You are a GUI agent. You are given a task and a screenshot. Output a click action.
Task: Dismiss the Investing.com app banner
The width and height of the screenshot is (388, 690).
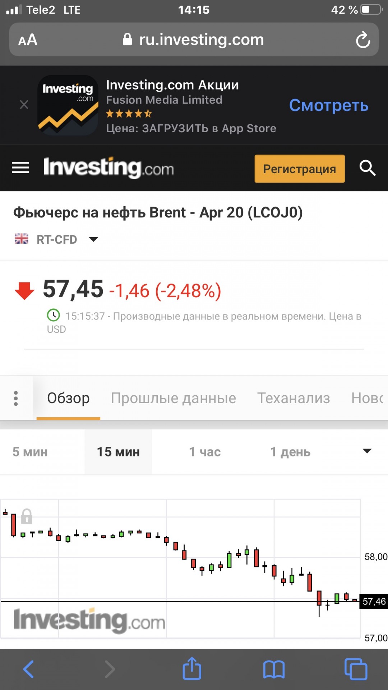pos(24,105)
